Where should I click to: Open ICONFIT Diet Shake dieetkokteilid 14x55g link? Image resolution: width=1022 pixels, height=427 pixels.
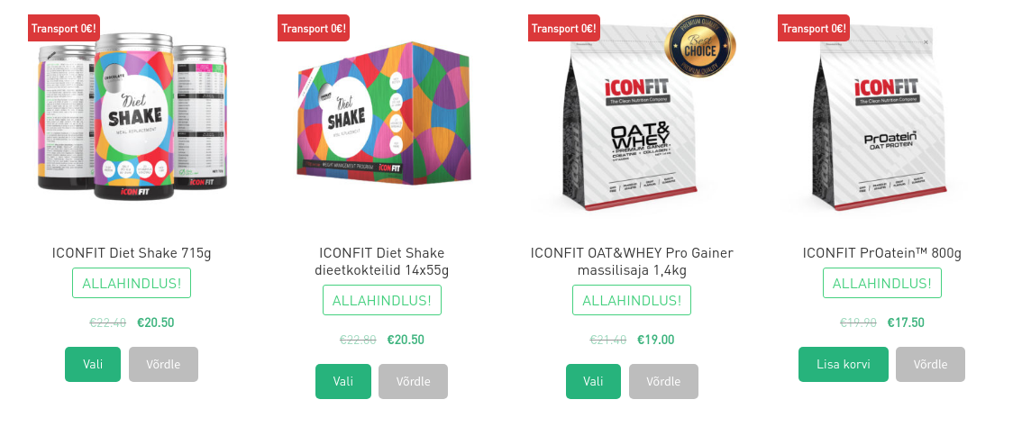click(x=382, y=261)
